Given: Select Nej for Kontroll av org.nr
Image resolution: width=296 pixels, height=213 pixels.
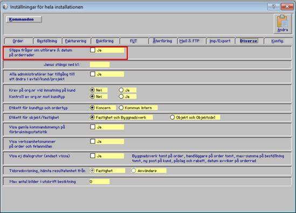Looking at the screenshot, I should coord(92,97).
